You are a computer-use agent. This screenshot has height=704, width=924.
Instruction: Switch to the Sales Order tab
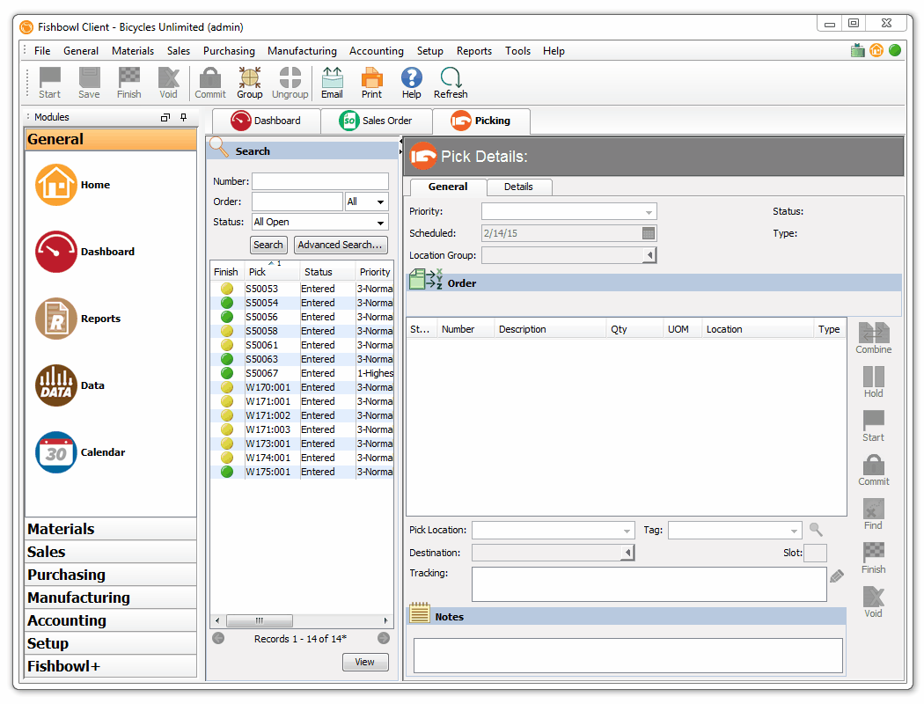377,121
